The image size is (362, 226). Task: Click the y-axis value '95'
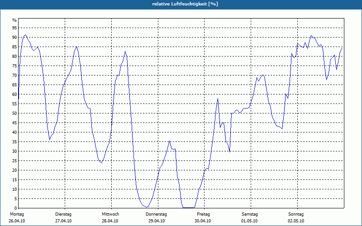(x=14, y=28)
